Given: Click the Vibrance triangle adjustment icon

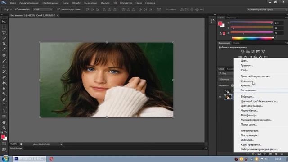Looking at the screenshot, I should 263,52.
